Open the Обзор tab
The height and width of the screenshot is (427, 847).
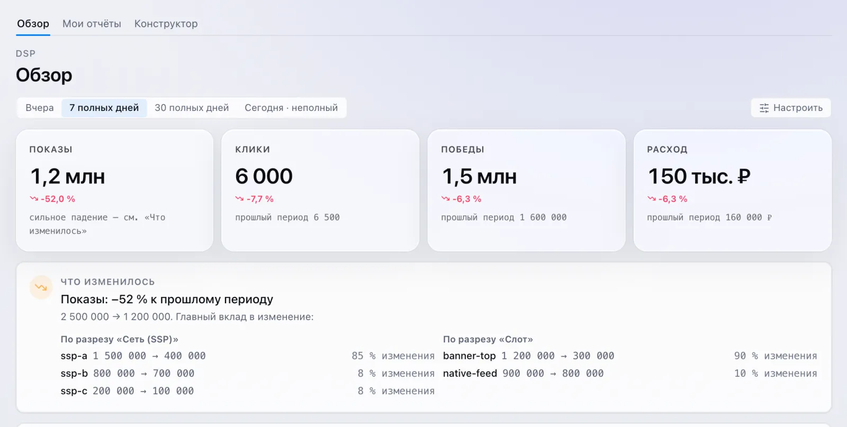(33, 24)
